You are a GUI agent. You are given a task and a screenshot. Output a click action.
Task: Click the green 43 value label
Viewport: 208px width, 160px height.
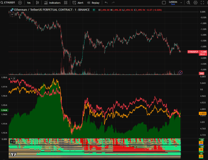(x=201, y=154)
